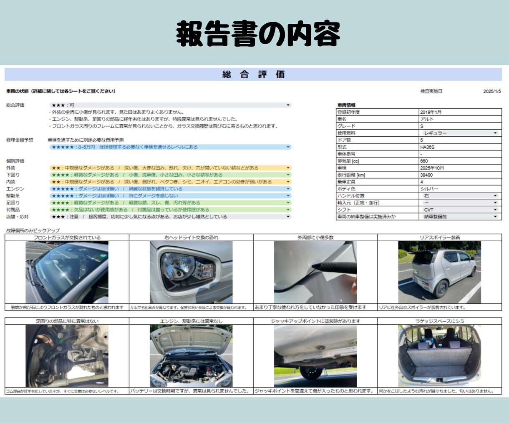Open the 足回り rating dropdown
The image size is (509, 423).
[170, 203]
